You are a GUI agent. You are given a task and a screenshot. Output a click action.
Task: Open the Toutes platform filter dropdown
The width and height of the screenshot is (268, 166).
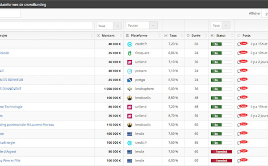click(x=142, y=25)
